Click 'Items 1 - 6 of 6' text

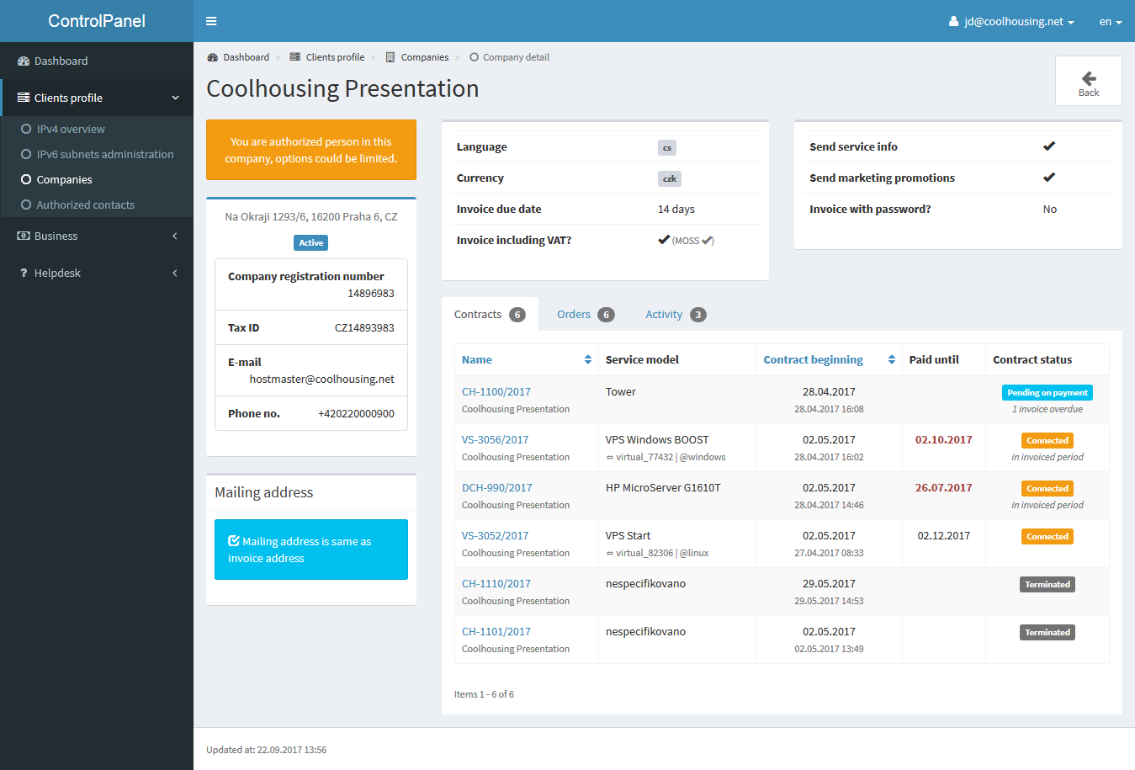[484, 694]
